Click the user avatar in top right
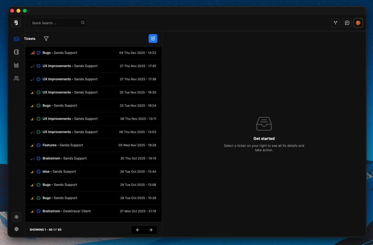The height and width of the screenshot is (245, 373). 358,23
